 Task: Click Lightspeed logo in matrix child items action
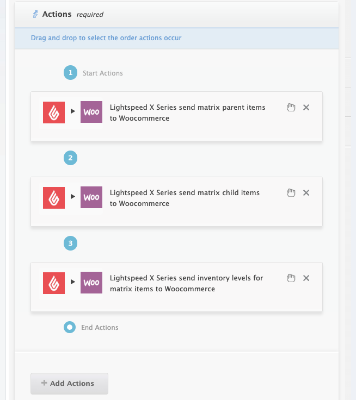[54, 197]
